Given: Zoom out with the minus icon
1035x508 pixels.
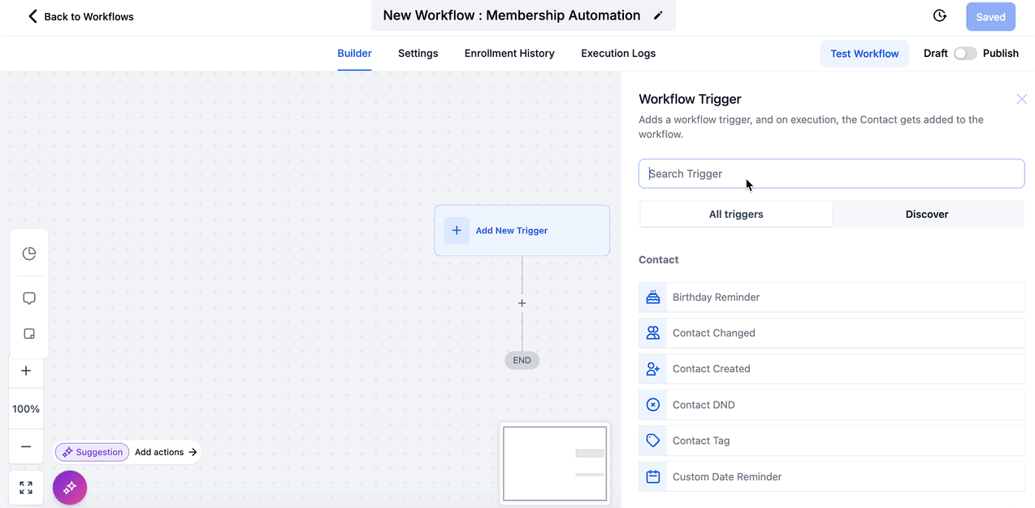Looking at the screenshot, I should [x=26, y=446].
